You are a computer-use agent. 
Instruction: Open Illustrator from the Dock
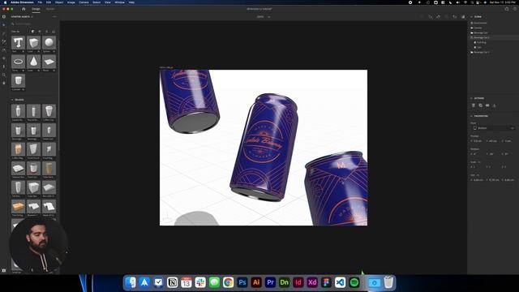[x=256, y=282]
